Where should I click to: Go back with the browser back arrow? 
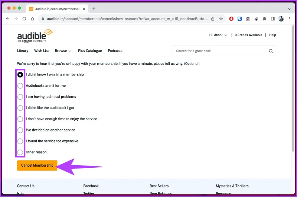click(7, 19)
